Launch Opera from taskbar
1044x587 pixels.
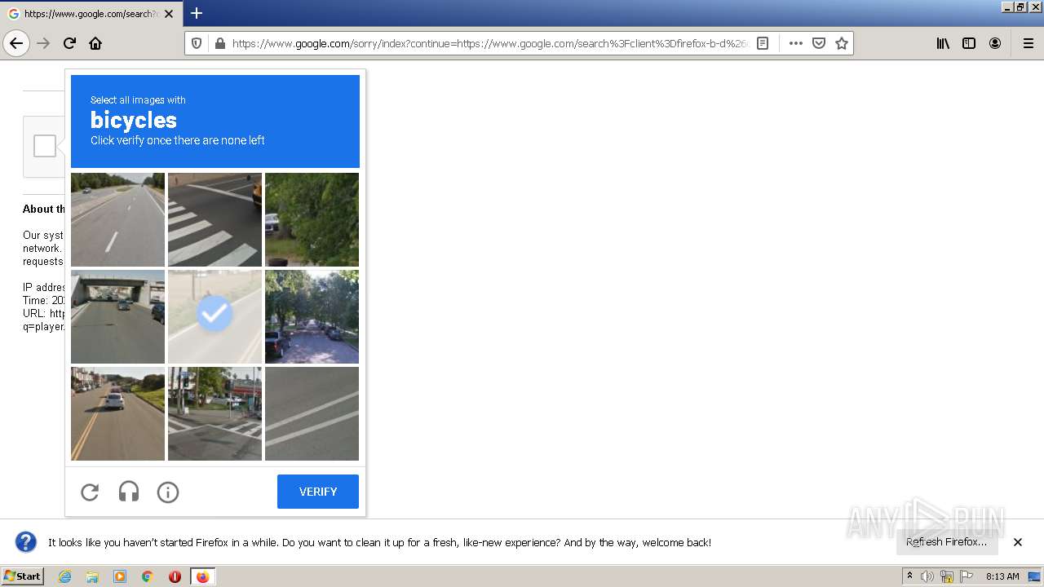coord(175,576)
